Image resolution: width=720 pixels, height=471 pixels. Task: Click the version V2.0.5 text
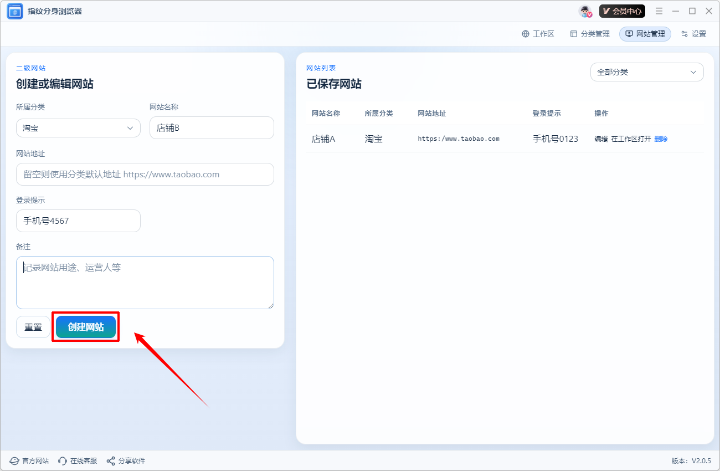pos(691,461)
